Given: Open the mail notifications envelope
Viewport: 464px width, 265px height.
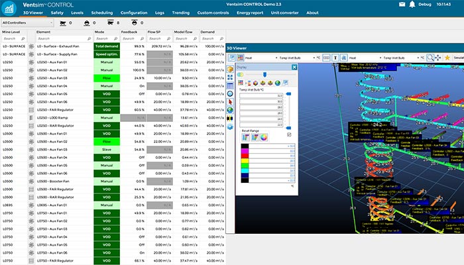Looking at the screenshot, I should 402,4.
